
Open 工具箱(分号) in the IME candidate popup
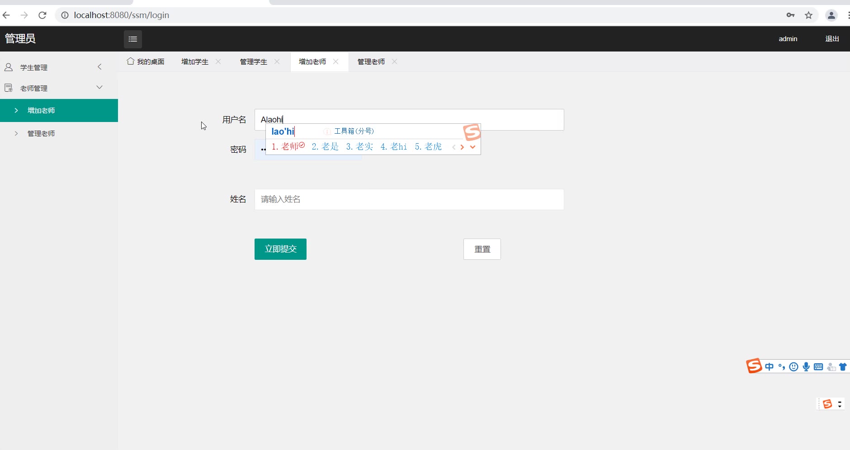[x=354, y=131]
